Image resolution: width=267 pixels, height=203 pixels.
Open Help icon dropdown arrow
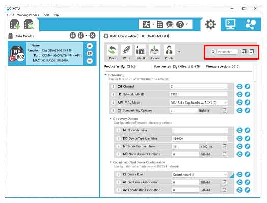tap(187, 24)
